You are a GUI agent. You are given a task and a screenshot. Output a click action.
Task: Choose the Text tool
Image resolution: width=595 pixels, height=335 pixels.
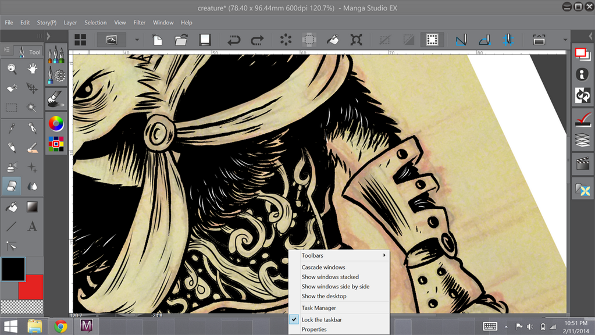point(33,226)
